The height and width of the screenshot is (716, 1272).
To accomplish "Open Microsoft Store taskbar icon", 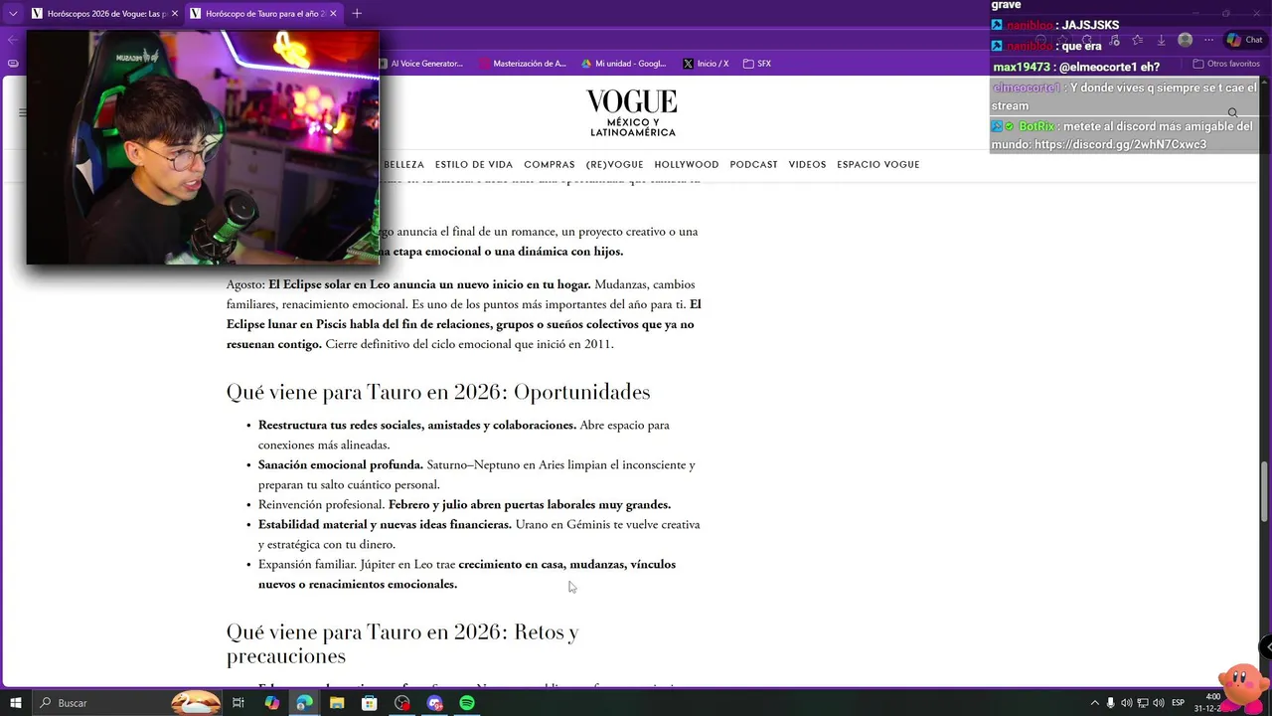I will [x=370, y=703].
